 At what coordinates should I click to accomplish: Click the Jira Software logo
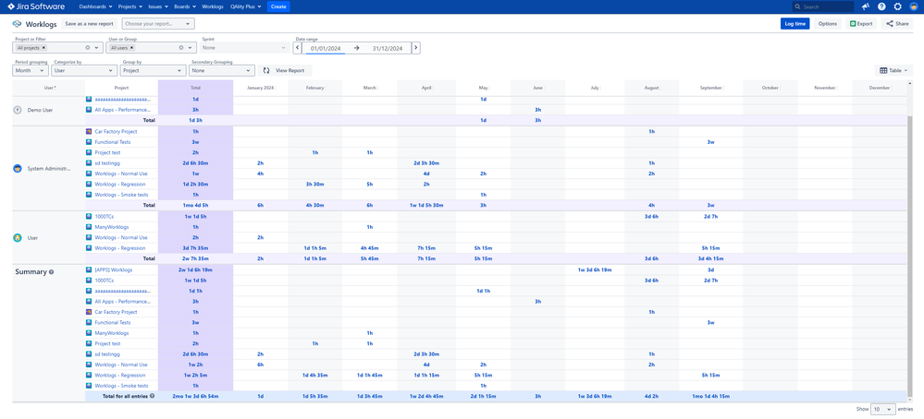tap(35, 6)
